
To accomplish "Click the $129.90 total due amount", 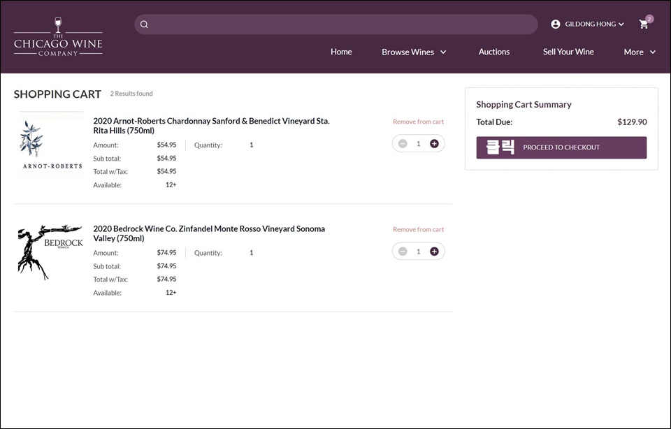I will (x=632, y=122).
